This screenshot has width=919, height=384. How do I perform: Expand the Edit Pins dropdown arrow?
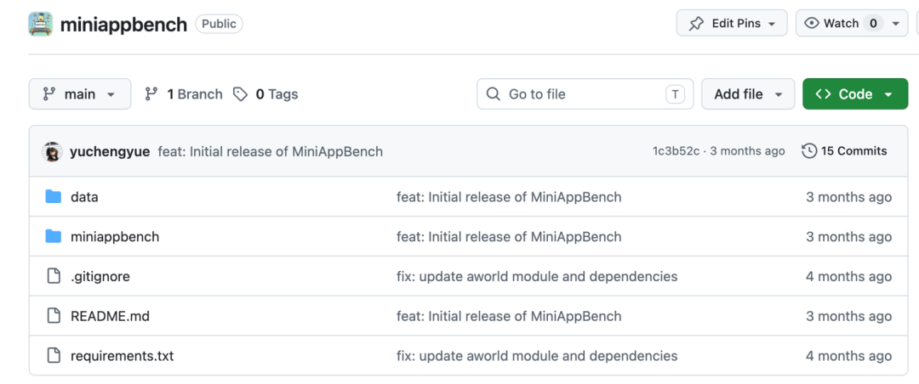click(771, 24)
